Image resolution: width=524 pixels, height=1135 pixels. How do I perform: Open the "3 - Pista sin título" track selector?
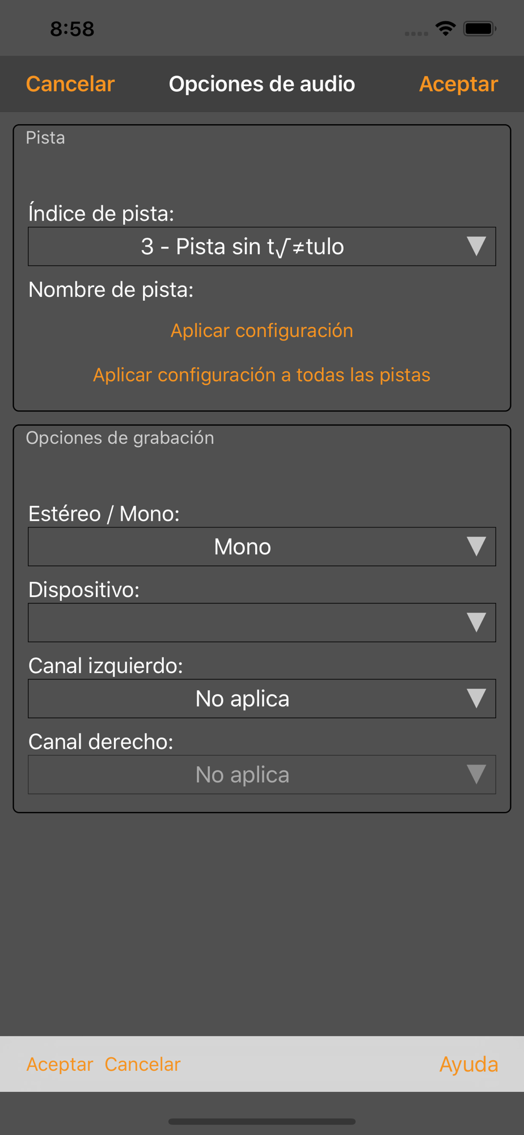243,247
